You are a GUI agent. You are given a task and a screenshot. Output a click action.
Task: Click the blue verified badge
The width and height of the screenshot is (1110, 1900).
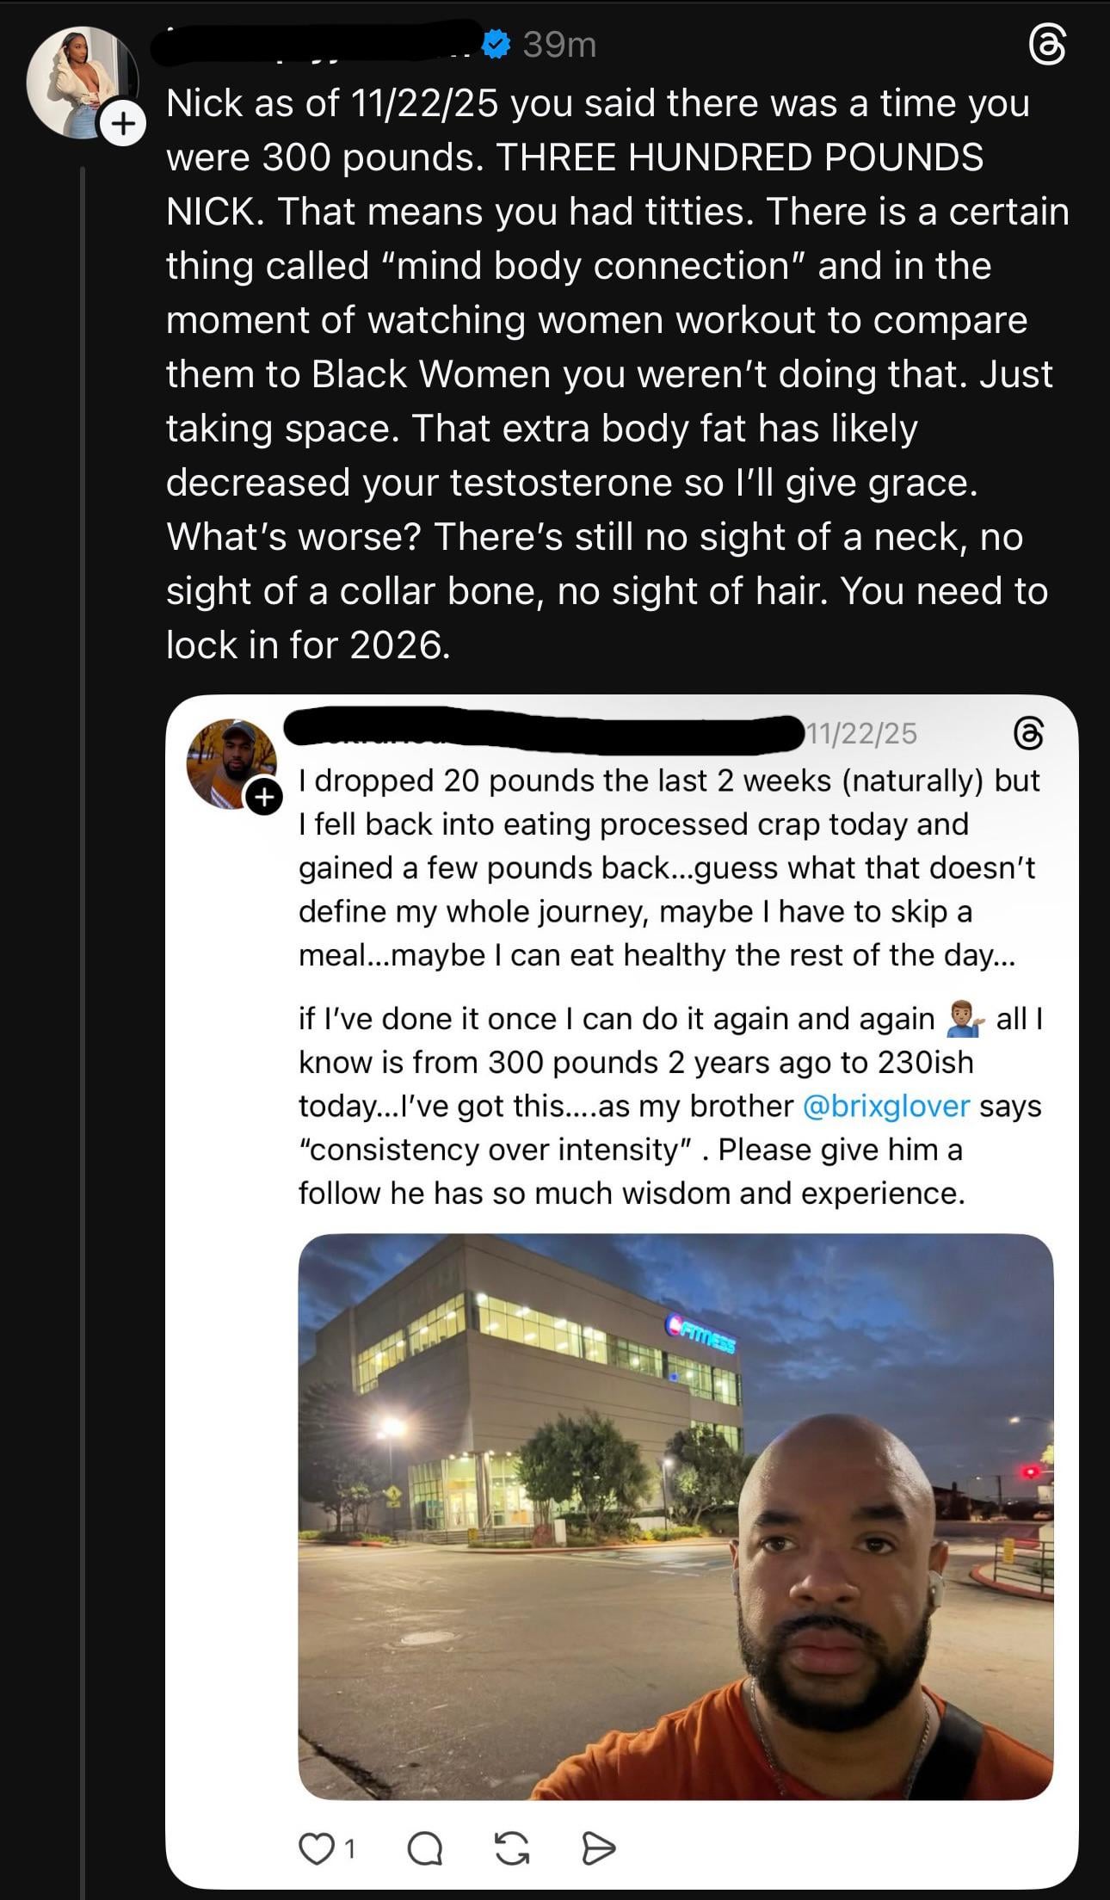[496, 44]
